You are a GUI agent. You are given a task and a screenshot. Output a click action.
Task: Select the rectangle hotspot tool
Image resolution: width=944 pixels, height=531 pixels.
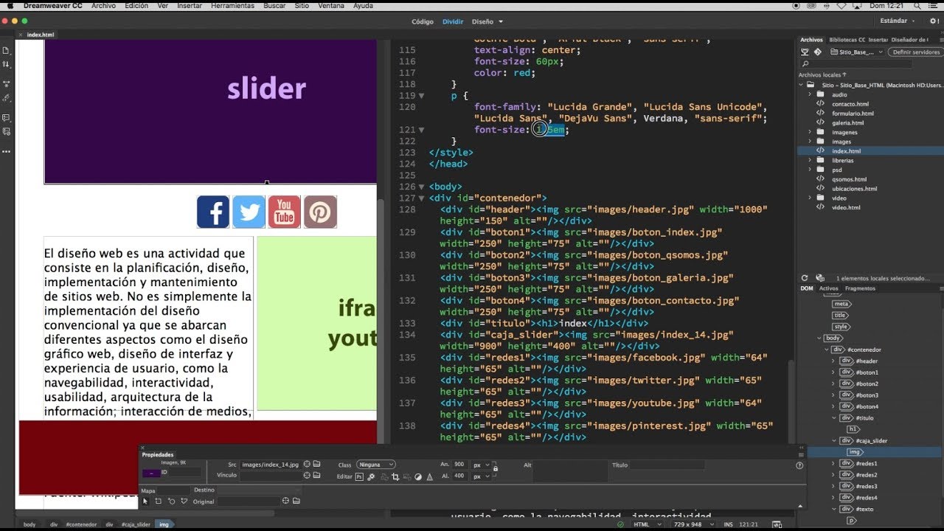click(158, 501)
